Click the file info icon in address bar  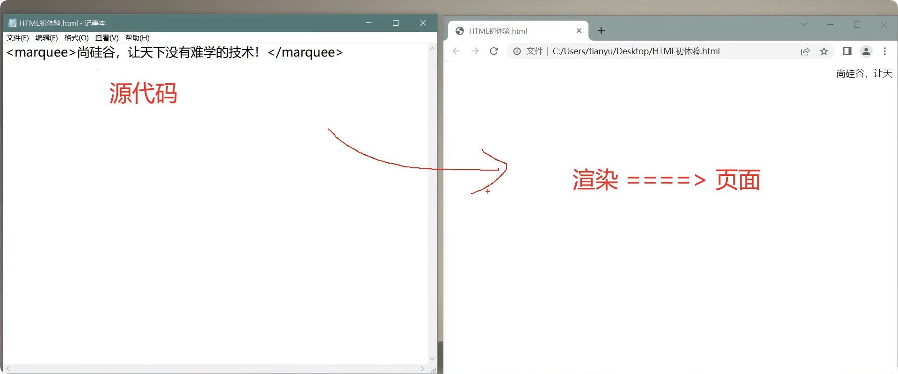click(x=517, y=51)
